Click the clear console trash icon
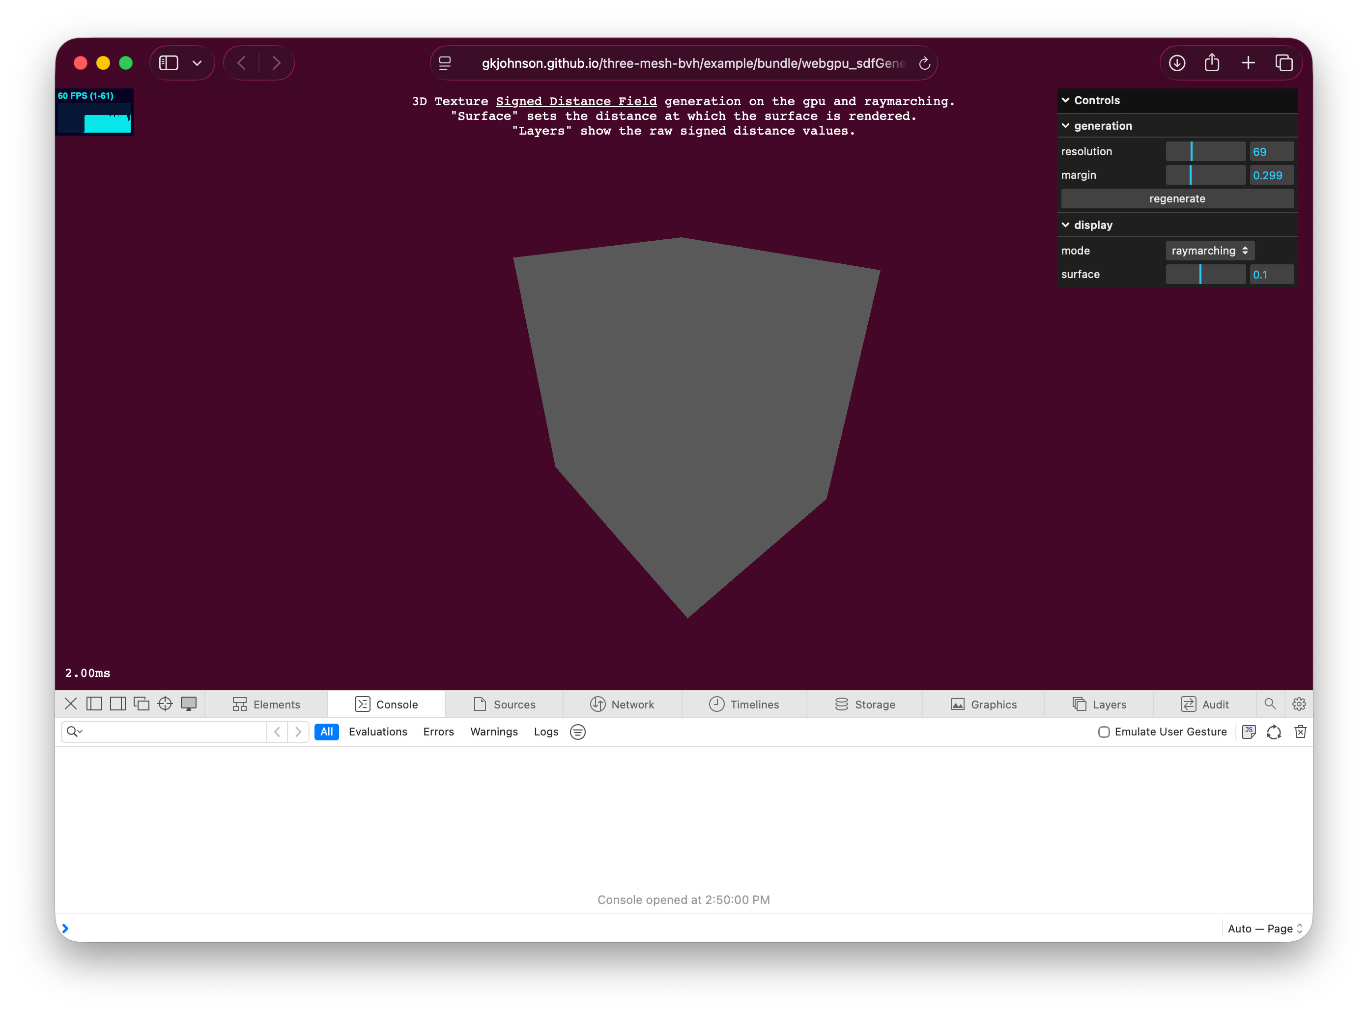The width and height of the screenshot is (1368, 1015). 1300,732
